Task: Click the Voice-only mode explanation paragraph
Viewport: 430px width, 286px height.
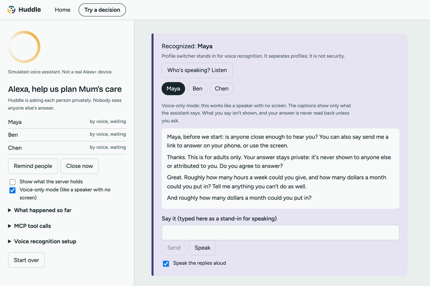Action: pyautogui.click(x=256, y=113)
